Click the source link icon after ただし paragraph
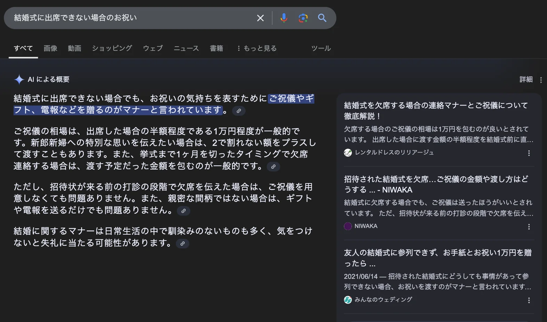Viewport: 547px width, 322px height. click(x=183, y=211)
